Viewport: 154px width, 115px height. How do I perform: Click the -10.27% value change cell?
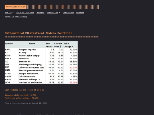click(x=70, y=68)
